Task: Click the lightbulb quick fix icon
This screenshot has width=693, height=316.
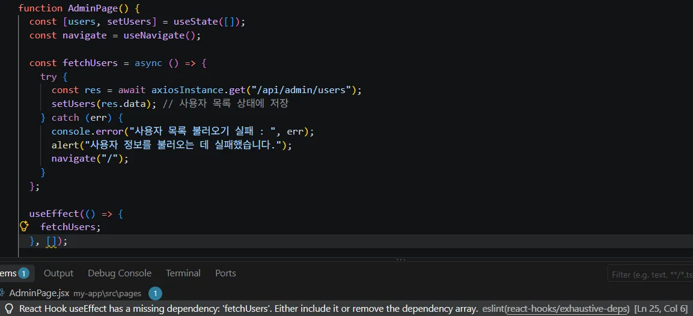Action: coord(24,226)
